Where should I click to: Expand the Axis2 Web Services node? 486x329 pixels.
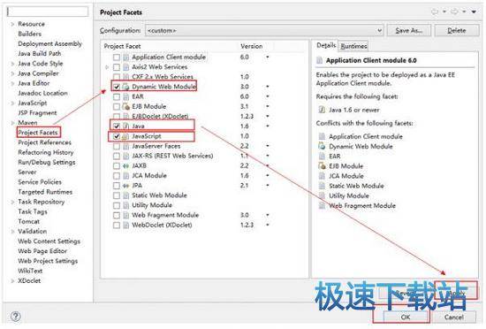click(x=107, y=67)
